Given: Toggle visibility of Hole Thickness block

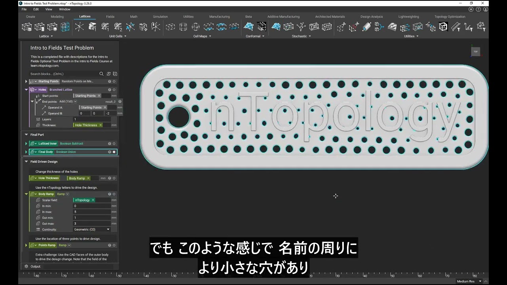Looking at the screenshot, I should click(114, 178).
